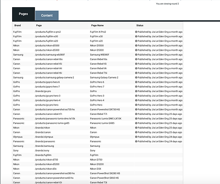Click published icon in the /brands/olympus row
The width and height of the screenshot is (220, 184).
click(136, 137)
